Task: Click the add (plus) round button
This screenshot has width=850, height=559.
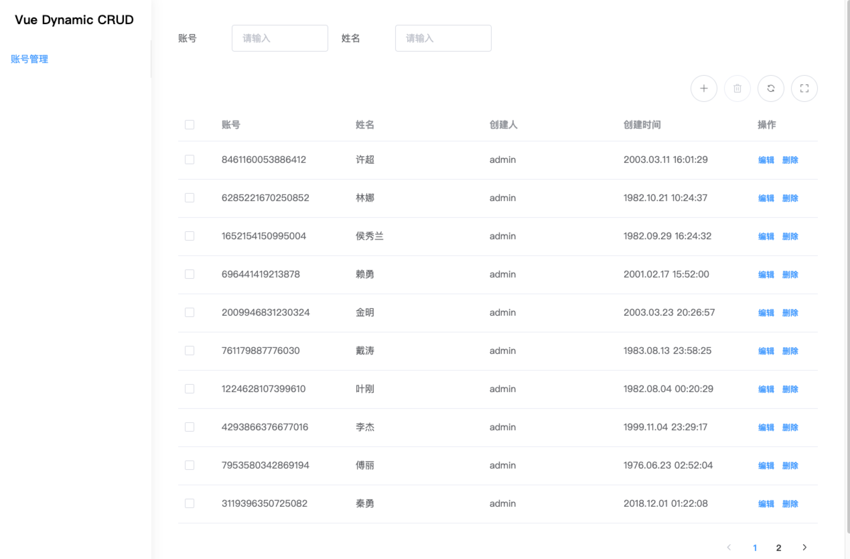Action: (x=704, y=88)
